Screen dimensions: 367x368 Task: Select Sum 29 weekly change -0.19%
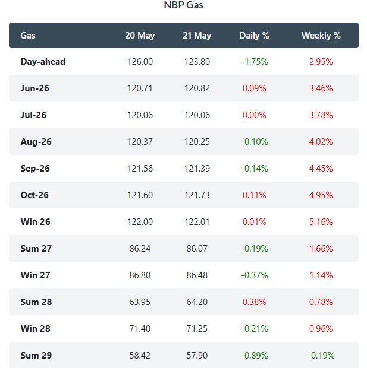click(x=321, y=356)
